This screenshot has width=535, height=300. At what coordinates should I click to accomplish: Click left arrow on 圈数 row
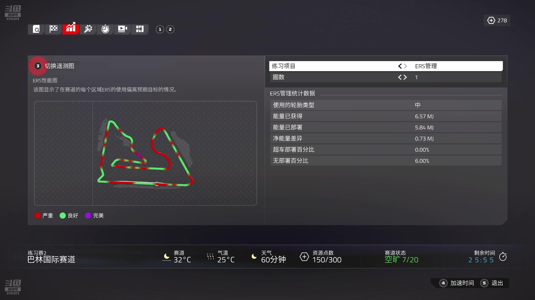[400, 77]
